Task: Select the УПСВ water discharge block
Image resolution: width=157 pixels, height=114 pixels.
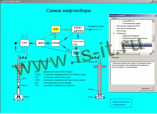Action: [56, 43]
